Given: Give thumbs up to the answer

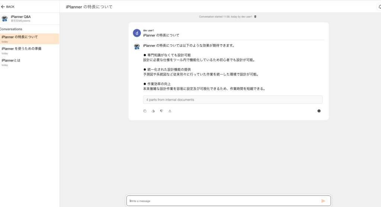Looking at the screenshot, I should click(153, 111).
